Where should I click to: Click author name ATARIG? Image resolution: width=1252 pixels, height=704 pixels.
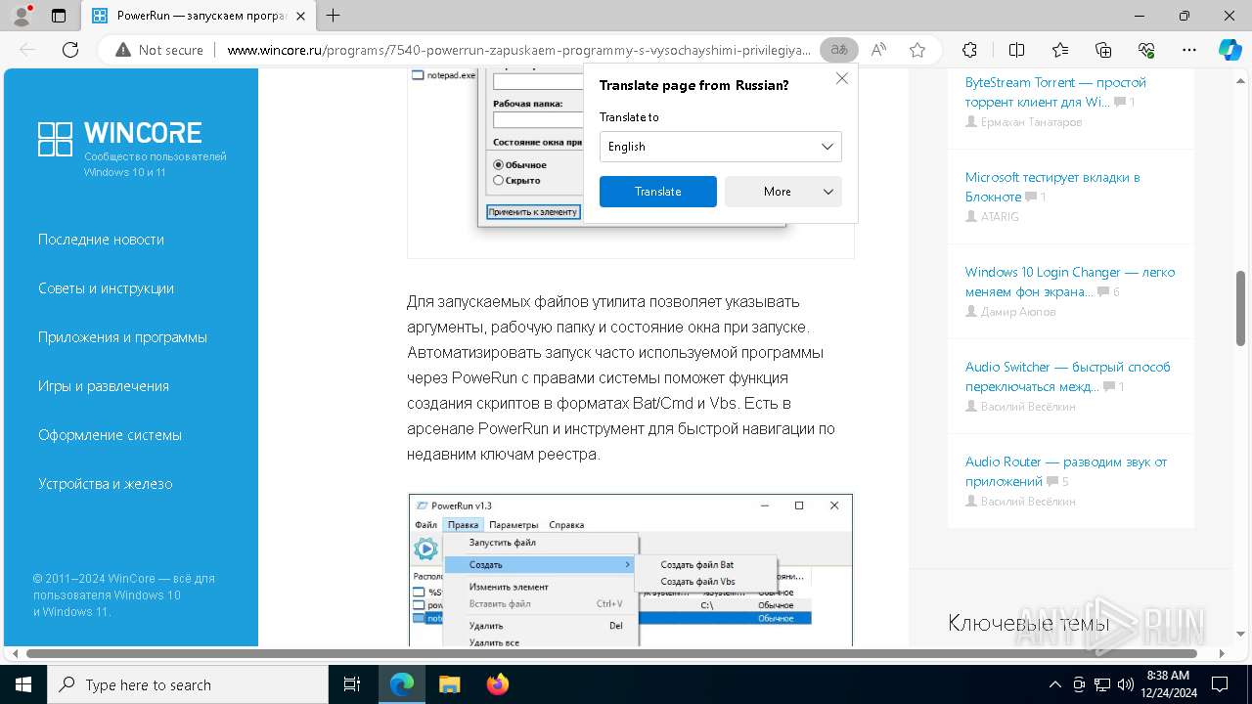[1000, 217]
